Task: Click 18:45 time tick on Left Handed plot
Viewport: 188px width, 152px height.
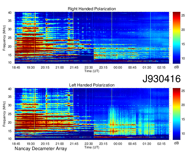Action: 16,144
